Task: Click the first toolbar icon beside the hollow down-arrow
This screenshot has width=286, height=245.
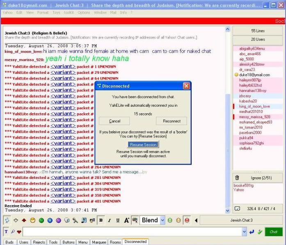Action: click(7, 220)
